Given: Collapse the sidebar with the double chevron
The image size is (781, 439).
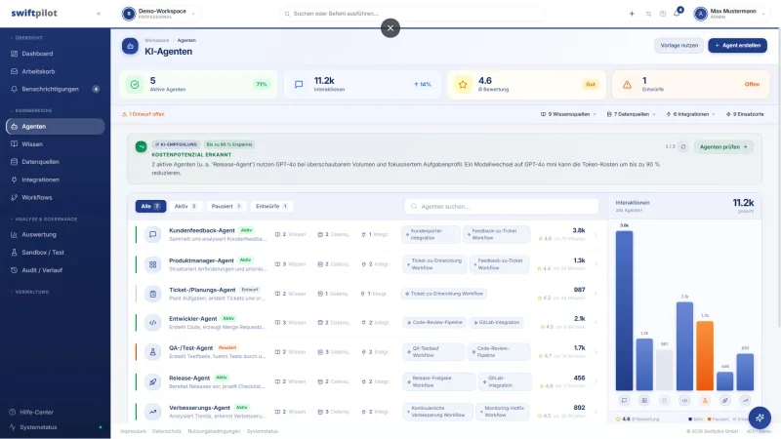Looking at the screenshot, I should point(99,14).
